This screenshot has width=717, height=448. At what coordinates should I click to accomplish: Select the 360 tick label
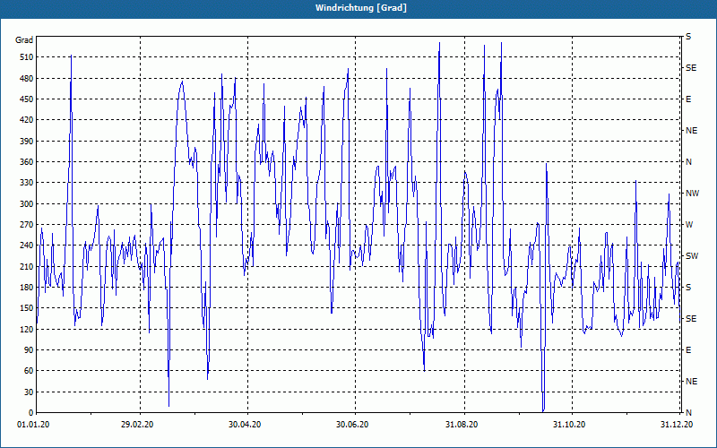tap(27, 162)
